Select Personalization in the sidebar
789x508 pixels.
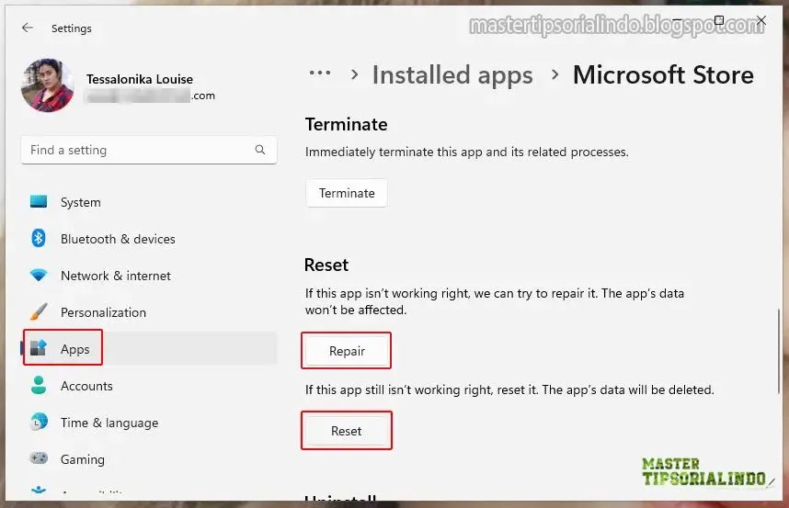[x=149, y=312]
